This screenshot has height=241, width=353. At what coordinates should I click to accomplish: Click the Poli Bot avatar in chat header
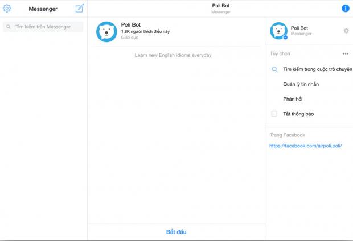coord(107,32)
